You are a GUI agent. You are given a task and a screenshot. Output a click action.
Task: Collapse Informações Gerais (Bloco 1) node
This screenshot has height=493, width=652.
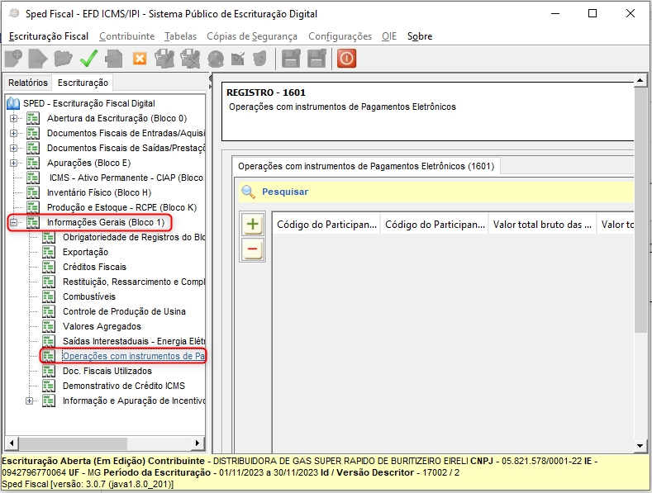click(x=14, y=223)
